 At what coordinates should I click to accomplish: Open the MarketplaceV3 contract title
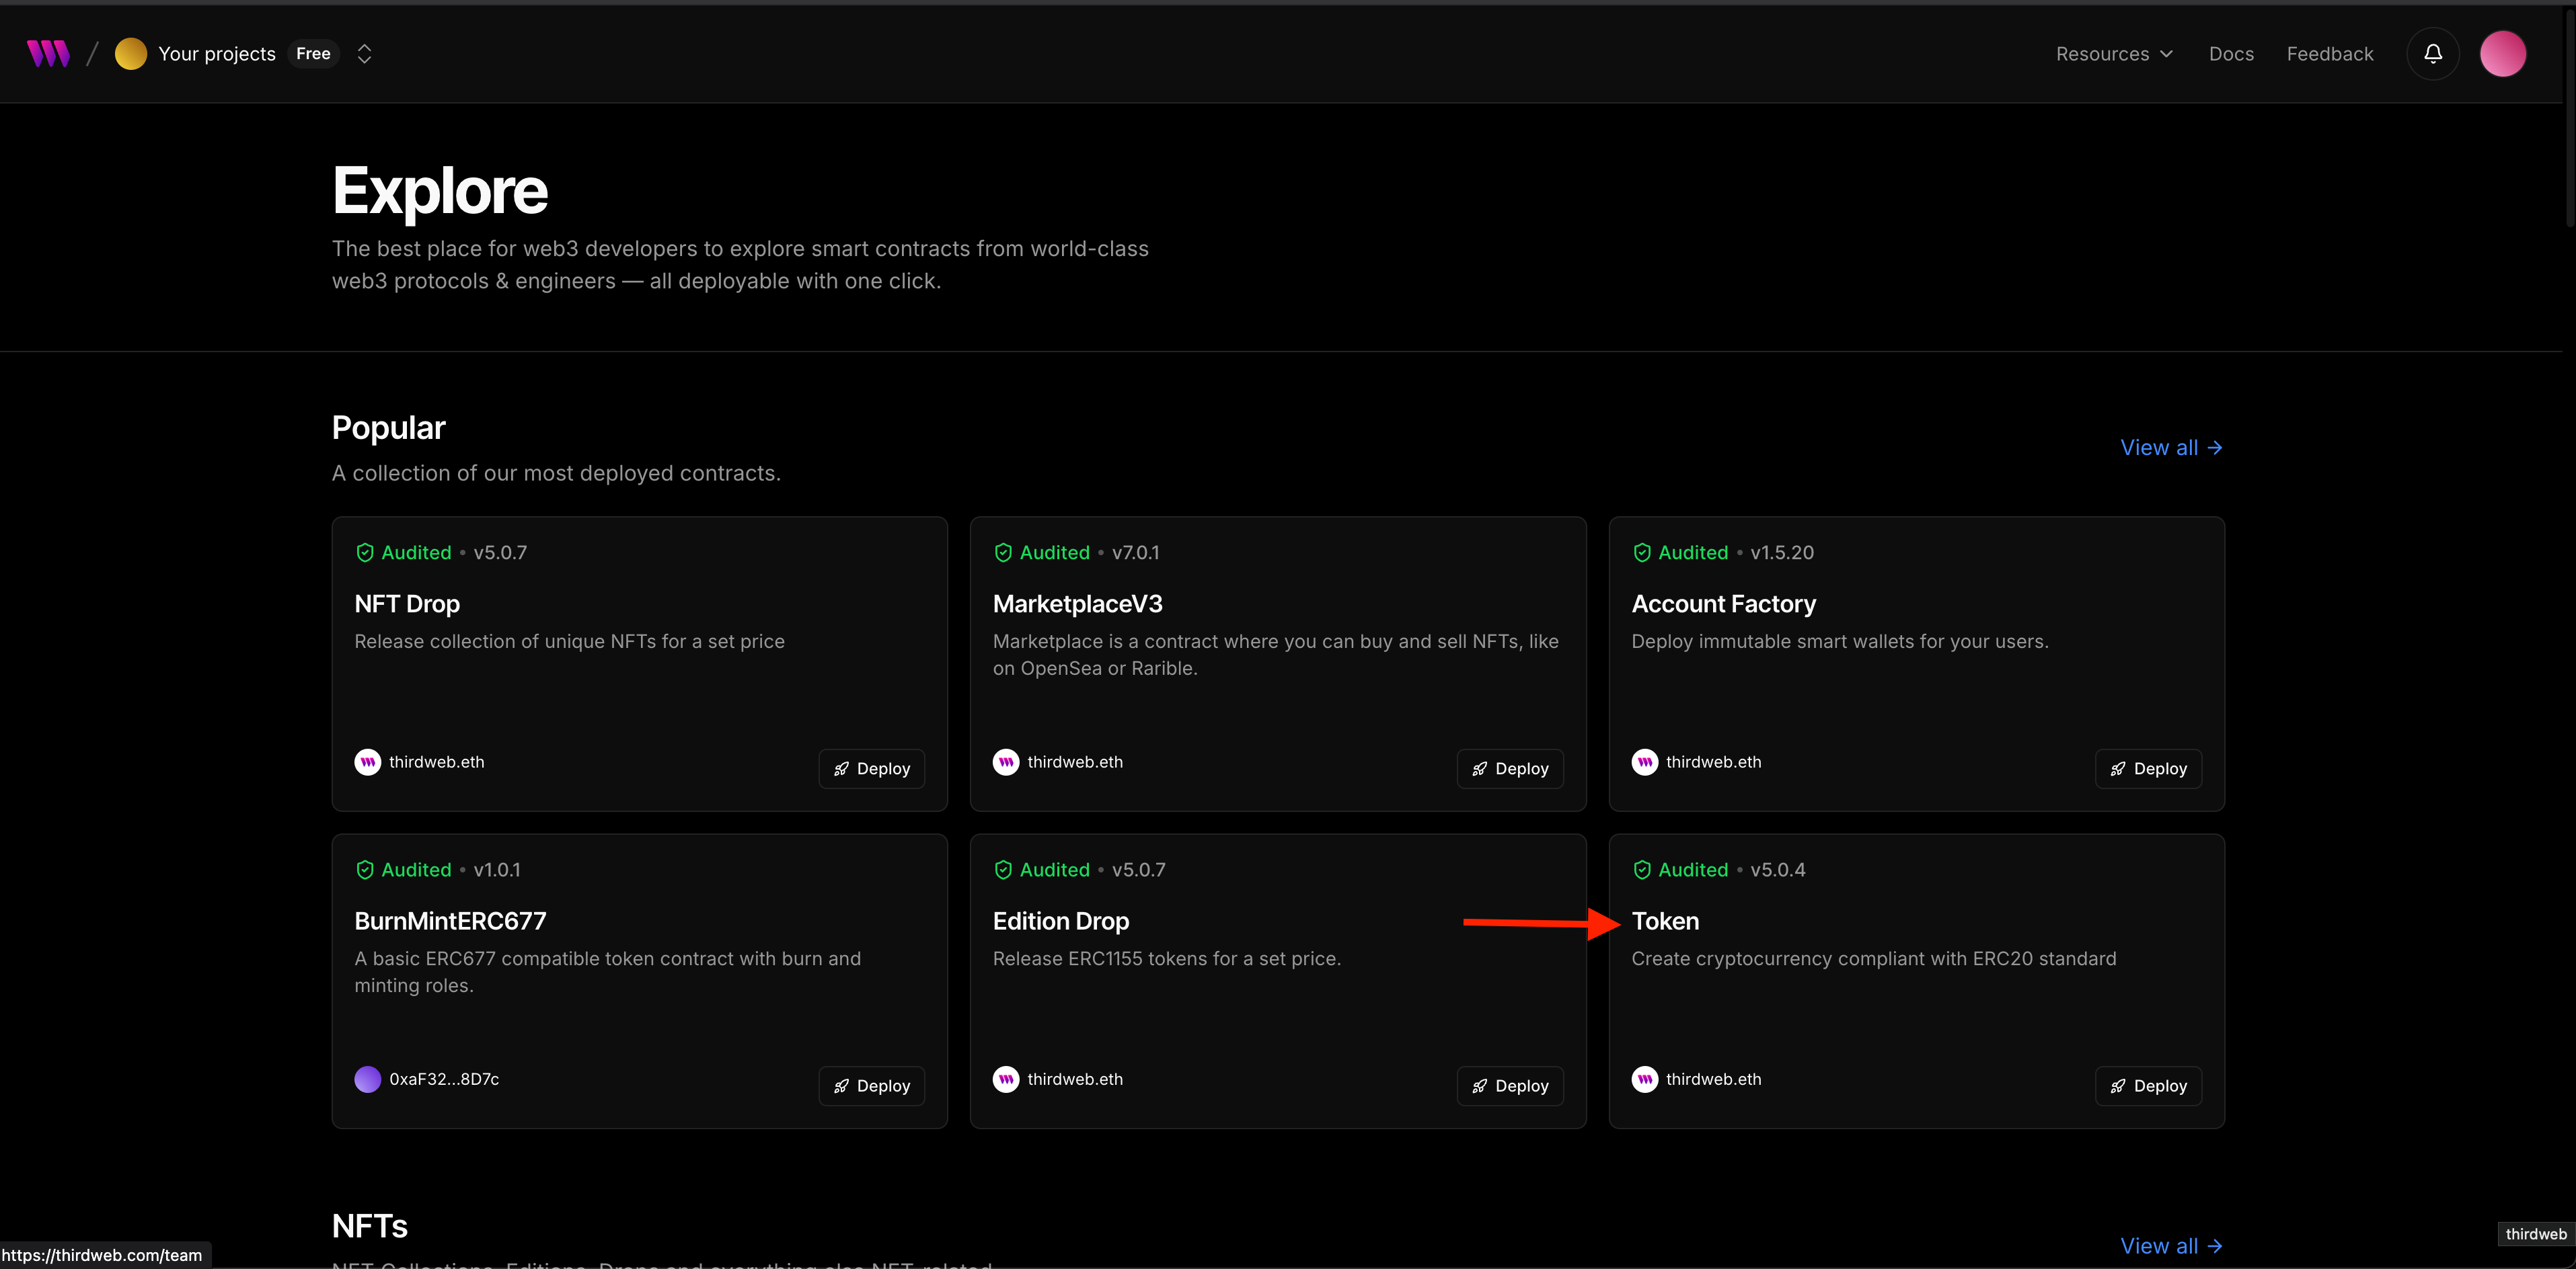click(1077, 604)
